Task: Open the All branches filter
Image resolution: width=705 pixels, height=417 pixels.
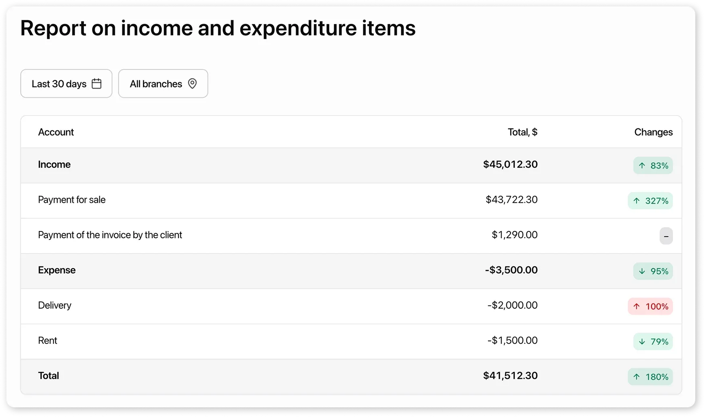Action: (x=163, y=84)
